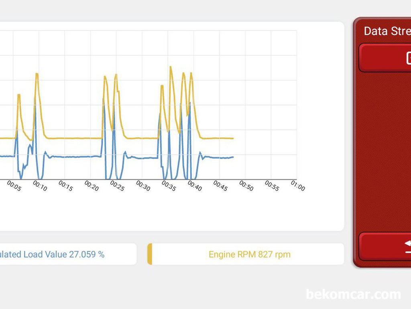
Task: Click the Engine RPM 827 rpm readout
Action: click(250, 254)
